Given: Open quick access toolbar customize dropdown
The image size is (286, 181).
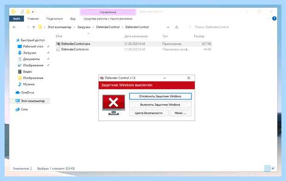Looking at the screenshot, I should point(33,12).
